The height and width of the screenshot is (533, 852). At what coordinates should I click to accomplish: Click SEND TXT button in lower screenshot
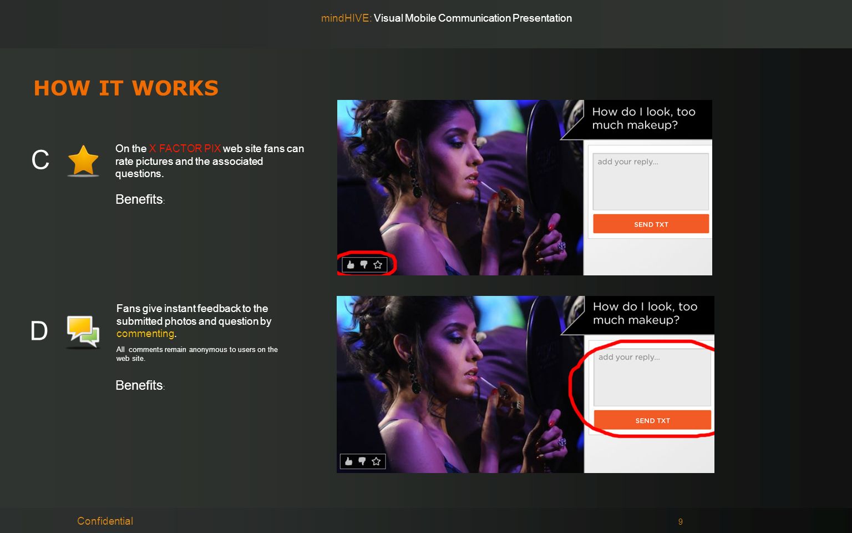tap(652, 420)
